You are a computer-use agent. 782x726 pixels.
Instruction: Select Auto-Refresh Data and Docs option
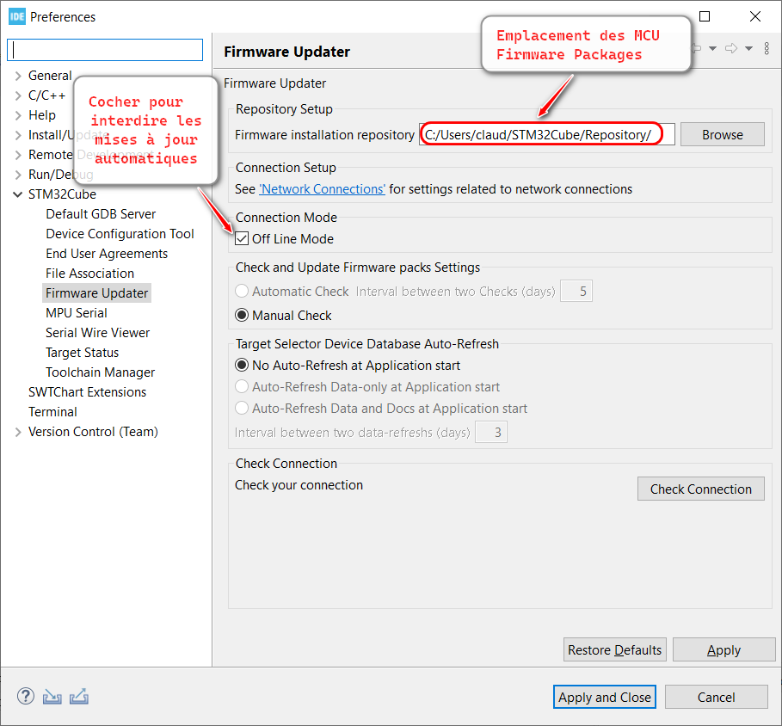coord(242,409)
